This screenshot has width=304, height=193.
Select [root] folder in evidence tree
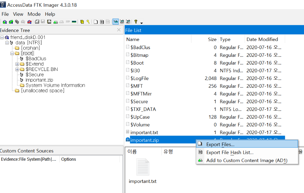tap(27, 53)
